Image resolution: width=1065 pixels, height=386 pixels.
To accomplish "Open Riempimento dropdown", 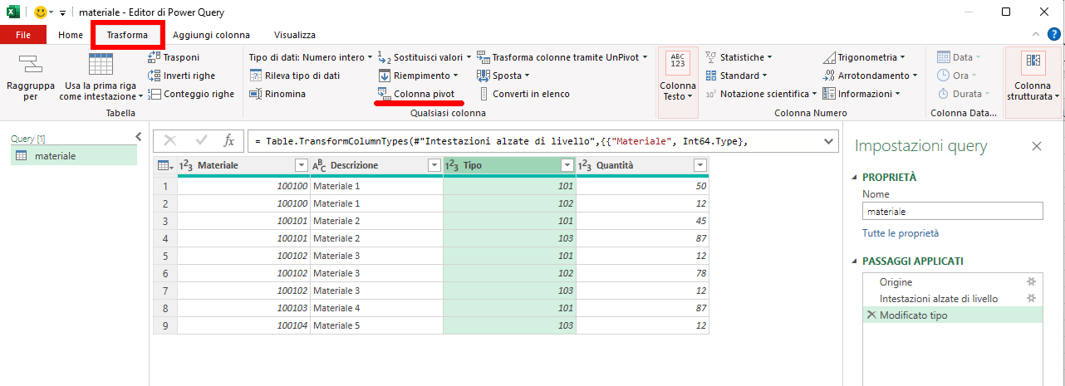I will tap(418, 76).
